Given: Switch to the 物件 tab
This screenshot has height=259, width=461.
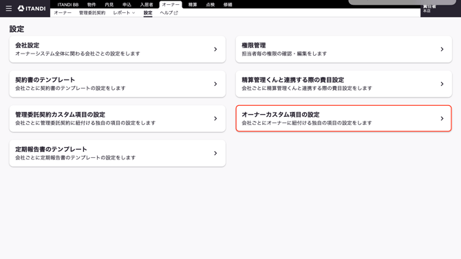Looking at the screenshot, I should point(92,5).
